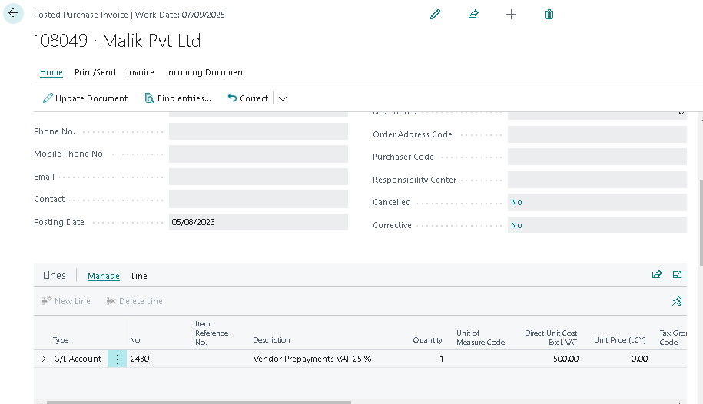Viewport: 703px width, 404px height.
Task: Click the page title 108049 · Malik Pvt Ltd
Action: (x=117, y=41)
